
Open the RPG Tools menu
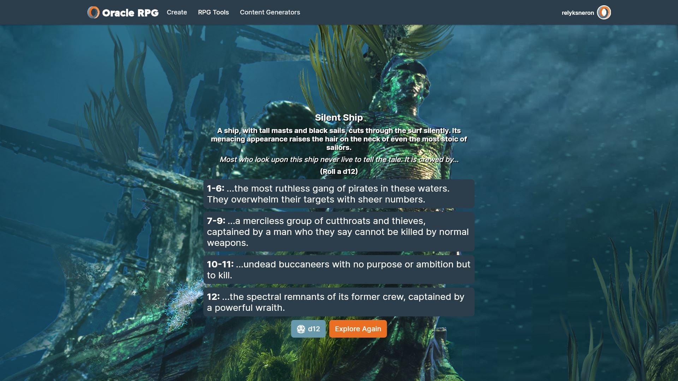tap(213, 12)
